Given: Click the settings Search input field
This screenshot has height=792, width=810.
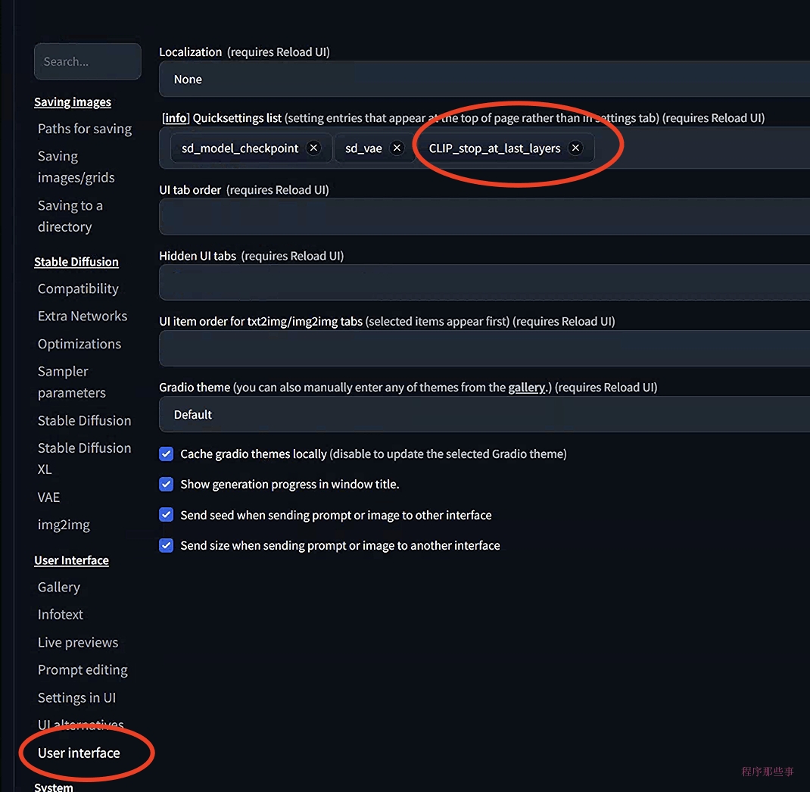Looking at the screenshot, I should (88, 62).
